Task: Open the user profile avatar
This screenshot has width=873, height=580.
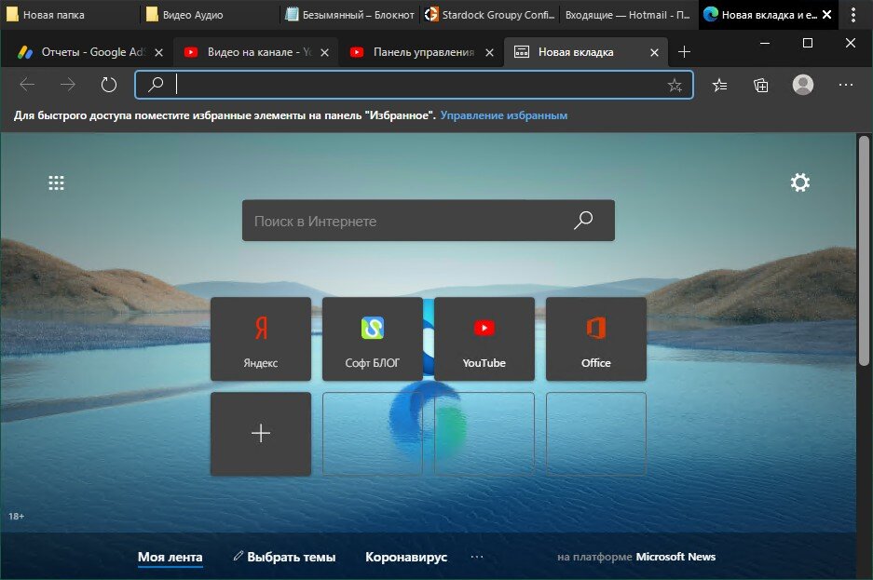Action: [803, 85]
